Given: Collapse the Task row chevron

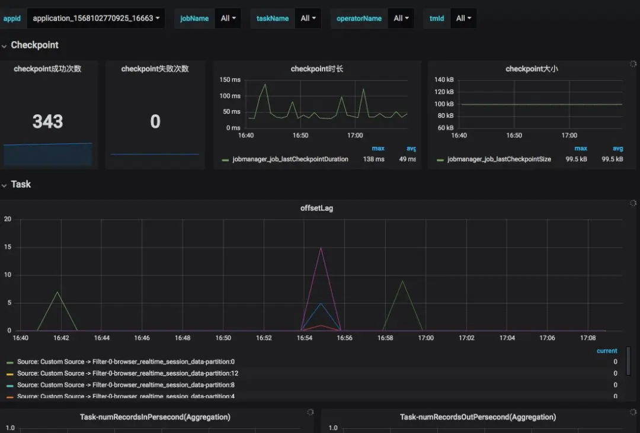Looking at the screenshot, I should coord(4,185).
